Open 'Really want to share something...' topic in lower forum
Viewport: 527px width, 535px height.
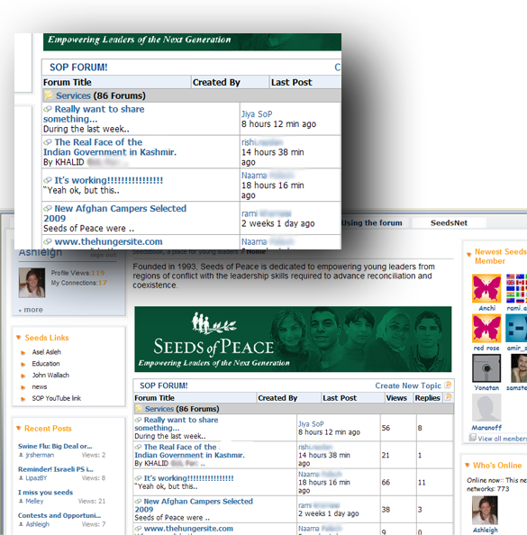[177, 424]
